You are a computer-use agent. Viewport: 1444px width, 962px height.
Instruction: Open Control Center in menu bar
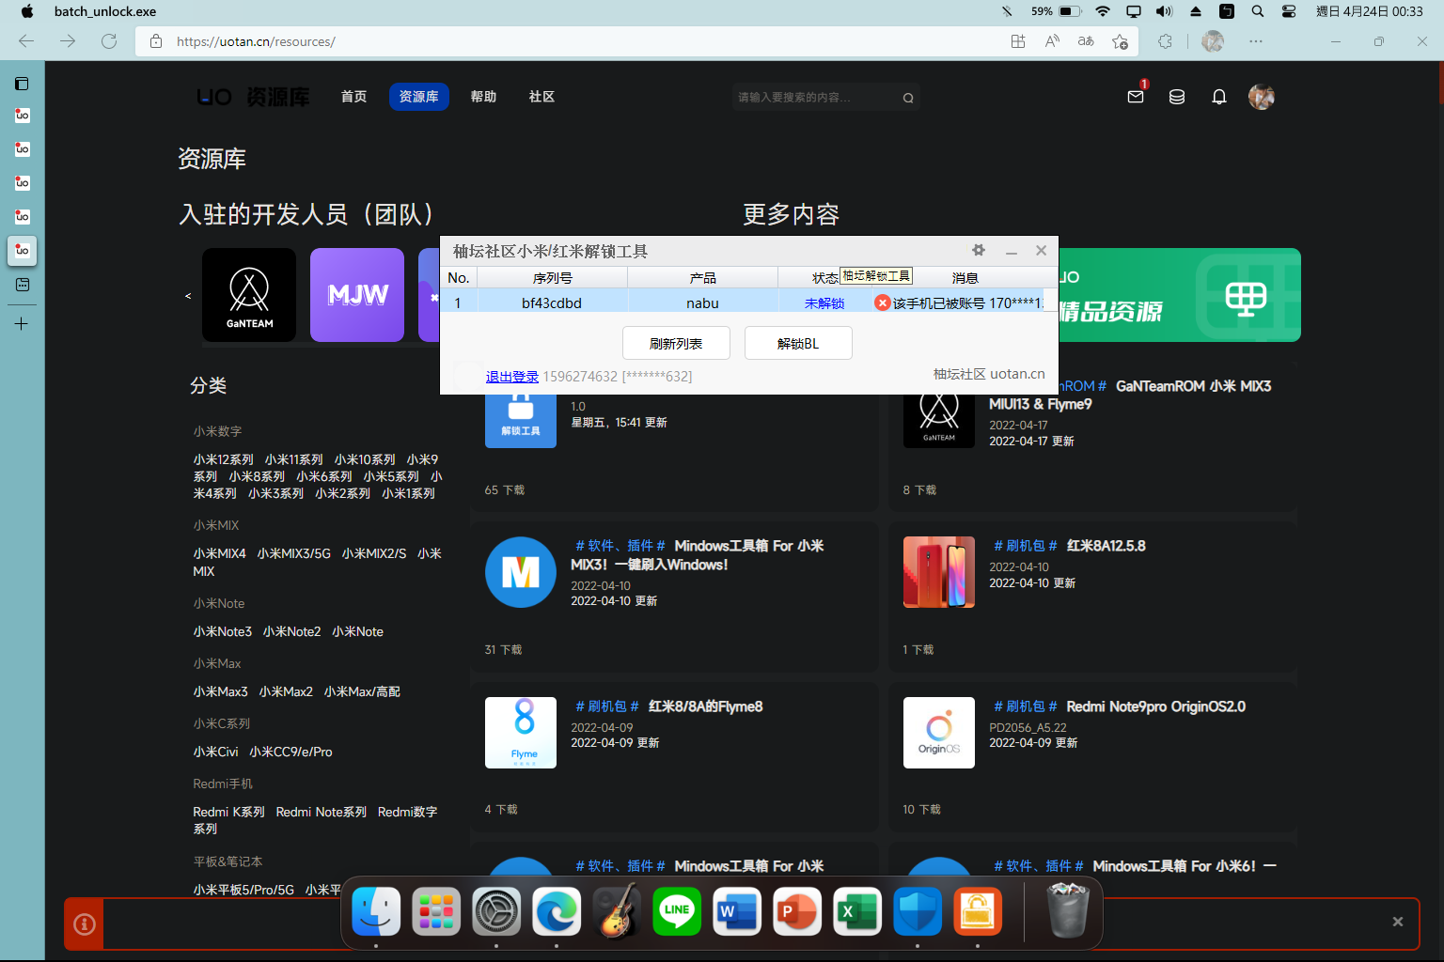(x=1289, y=11)
